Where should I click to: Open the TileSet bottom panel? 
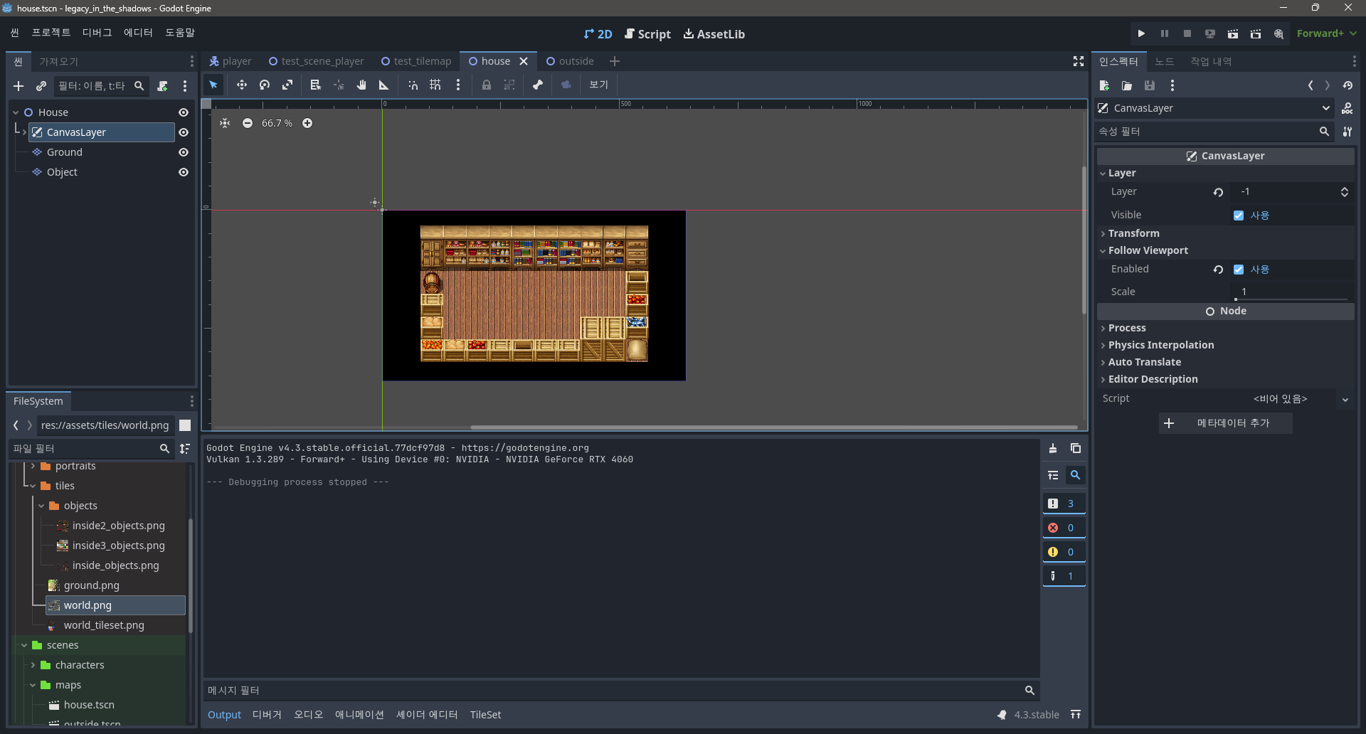pyautogui.click(x=485, y=715)
